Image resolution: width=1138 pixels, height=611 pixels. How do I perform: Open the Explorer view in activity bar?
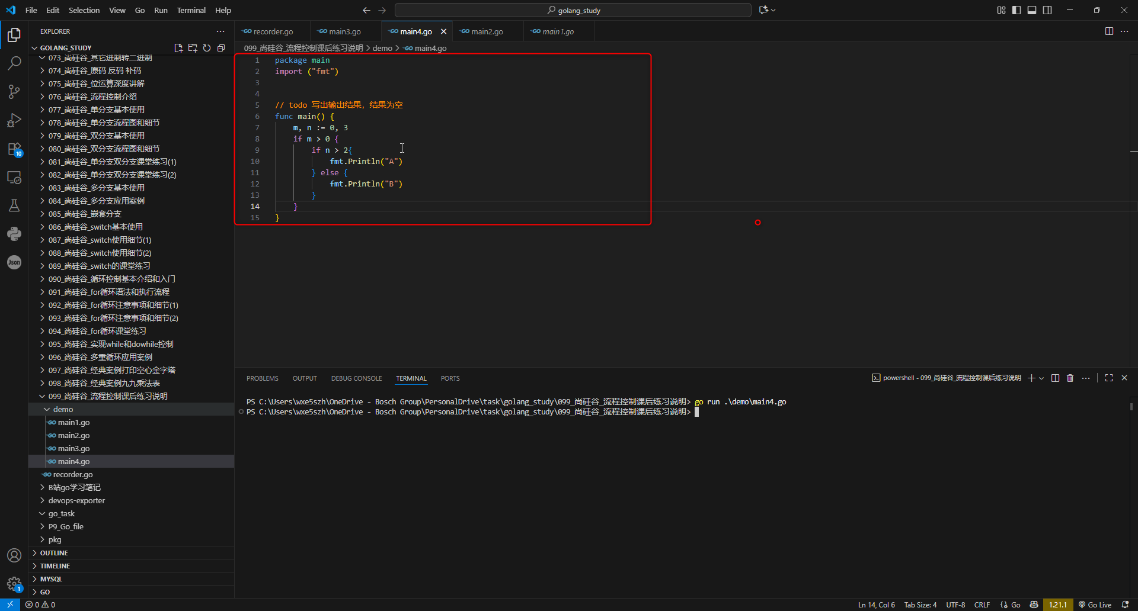click(x=14, y=34)
